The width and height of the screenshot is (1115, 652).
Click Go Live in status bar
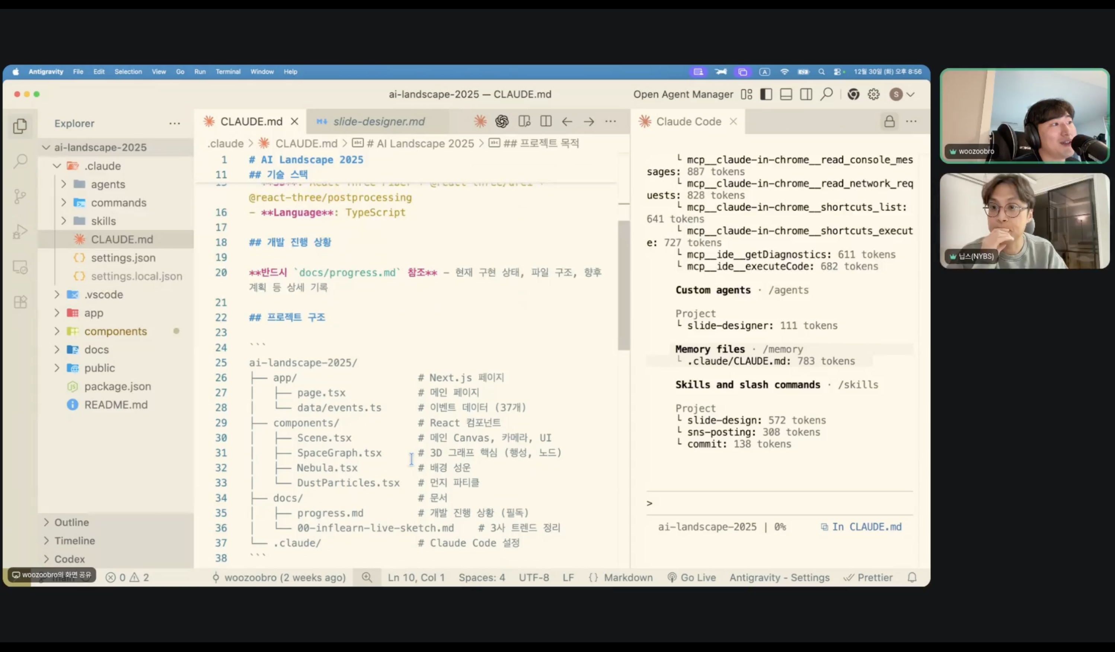click(x=691, y=578)
